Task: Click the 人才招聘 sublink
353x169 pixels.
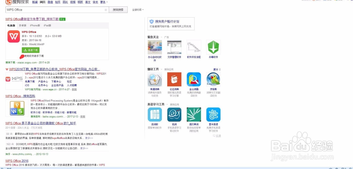Action: (x=72, y=85)
